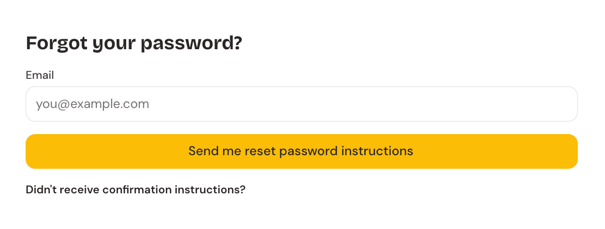605x229 pixels.
Task: Click the Email input field
Action: coord(301,104)
